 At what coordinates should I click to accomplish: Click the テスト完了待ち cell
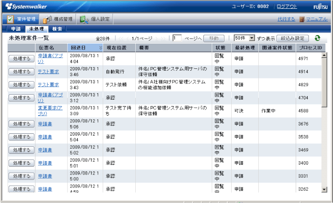click(x=118, y=111)
